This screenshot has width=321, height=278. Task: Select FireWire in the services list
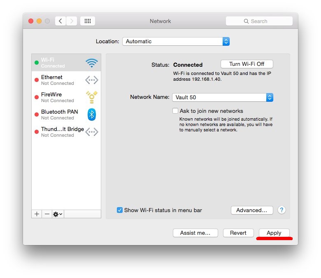point(66,97)
